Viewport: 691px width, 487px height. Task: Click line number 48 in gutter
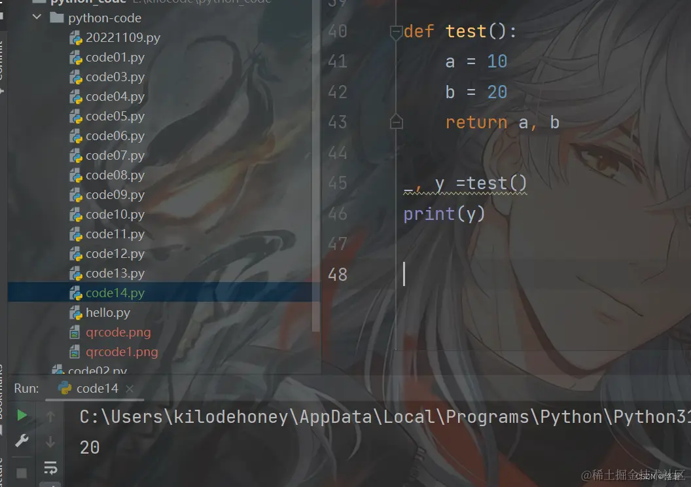click(x=338, y=274)
